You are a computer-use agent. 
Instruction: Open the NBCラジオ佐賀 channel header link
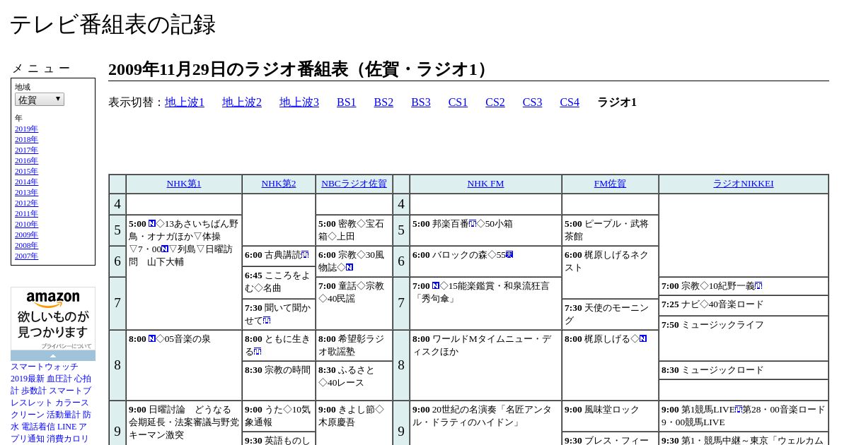(x=354, y=184)
